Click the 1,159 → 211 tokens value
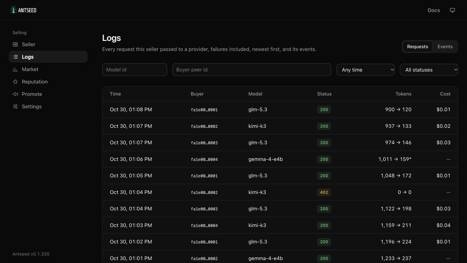 (396, 225)
